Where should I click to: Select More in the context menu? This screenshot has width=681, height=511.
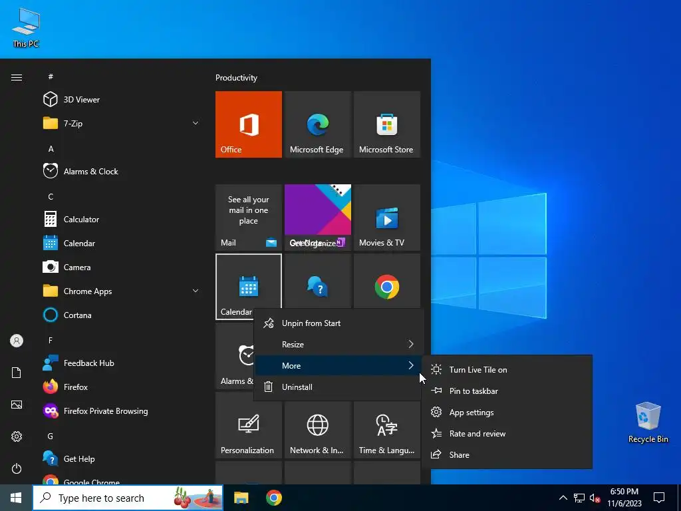tap(337, 365)
